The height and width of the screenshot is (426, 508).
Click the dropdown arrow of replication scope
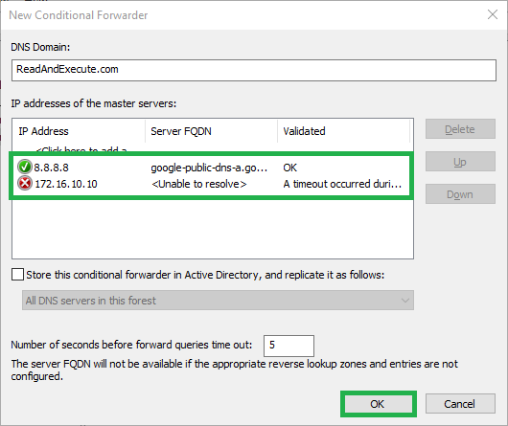(404, 301)
